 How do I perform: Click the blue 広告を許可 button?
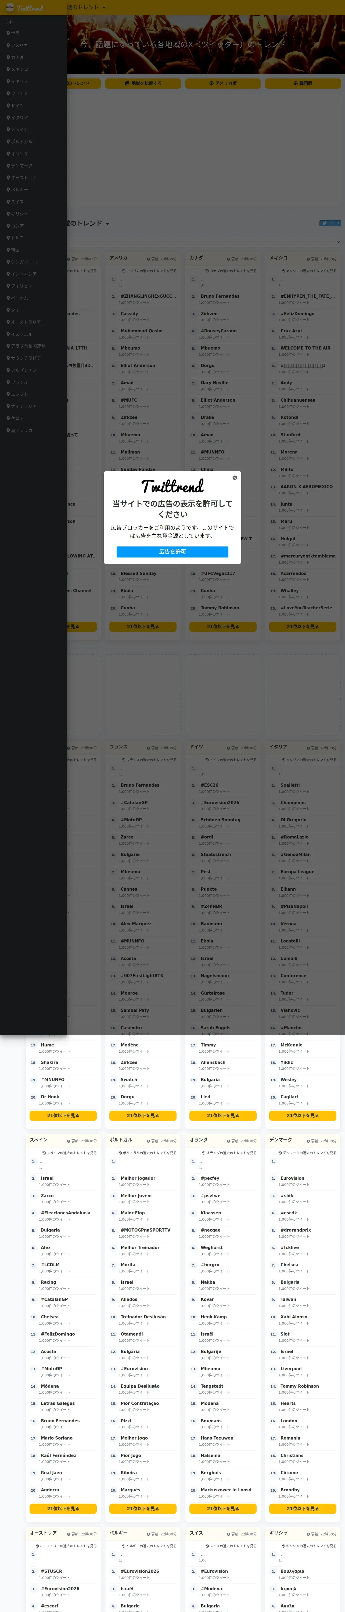[x=172, y=551]
